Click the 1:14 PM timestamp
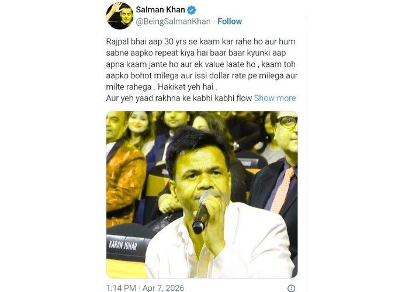The width and height of the screenshot is (409, 292). point(121,288)
